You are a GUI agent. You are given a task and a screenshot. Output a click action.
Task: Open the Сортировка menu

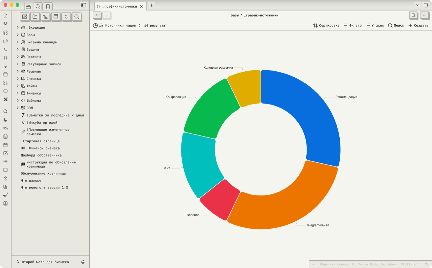point(326,25)
